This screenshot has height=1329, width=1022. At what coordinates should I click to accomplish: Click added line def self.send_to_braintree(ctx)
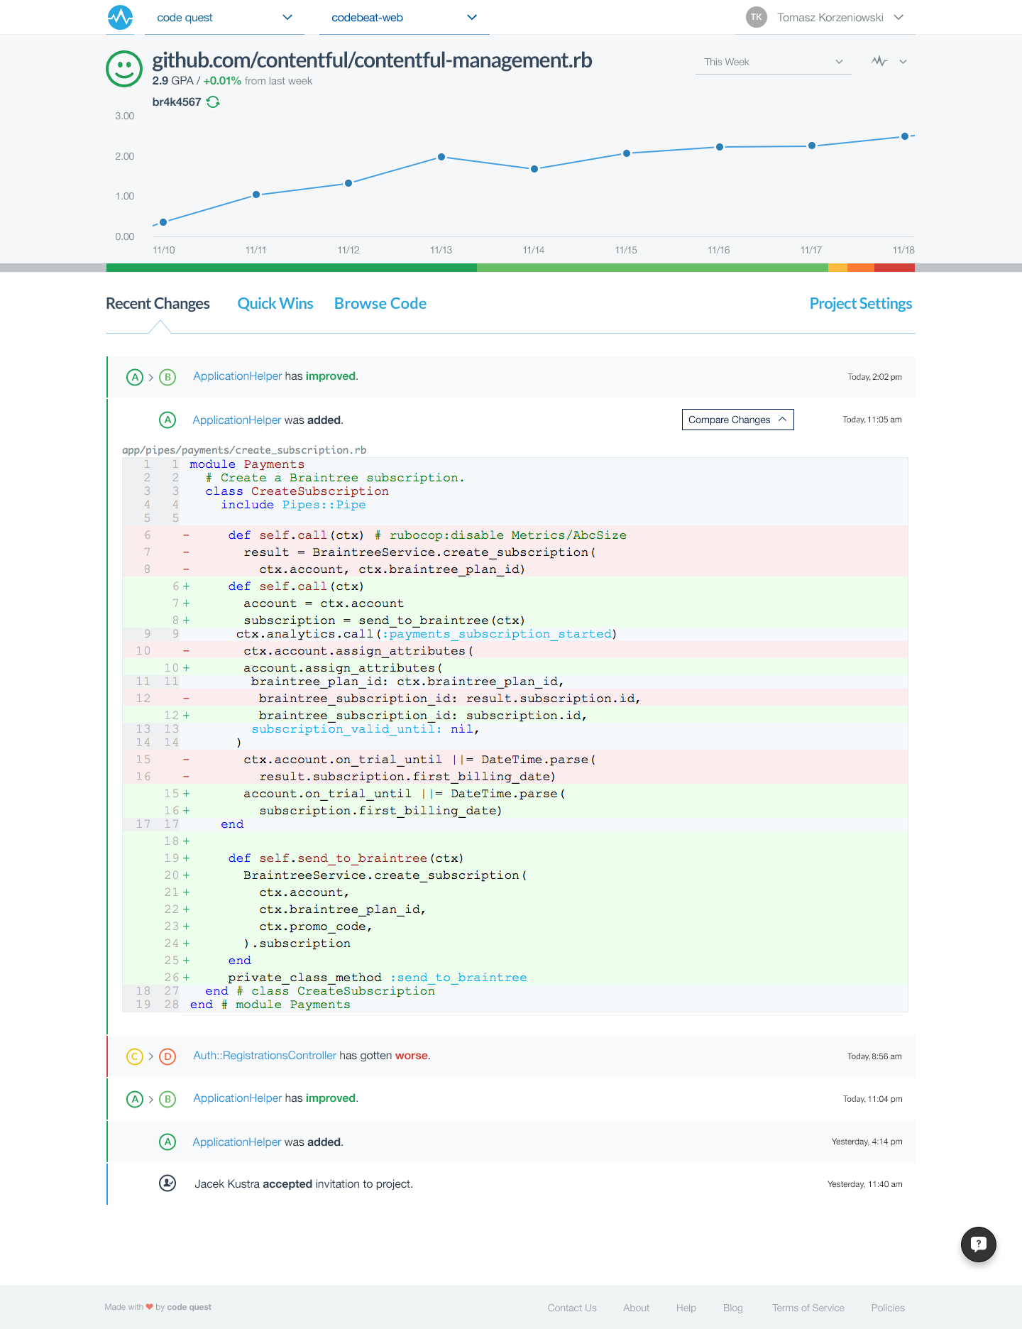[x=515, y=858]
